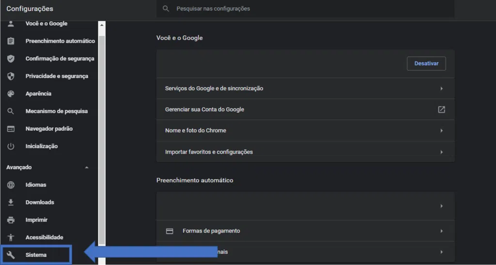The width and height of the screenshot is (496, 265).
Task: Click the Downloads arrow icon
Action: pos(11,203)
